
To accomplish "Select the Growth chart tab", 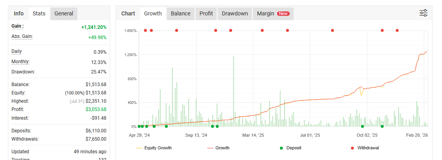I will click(153, 13).
